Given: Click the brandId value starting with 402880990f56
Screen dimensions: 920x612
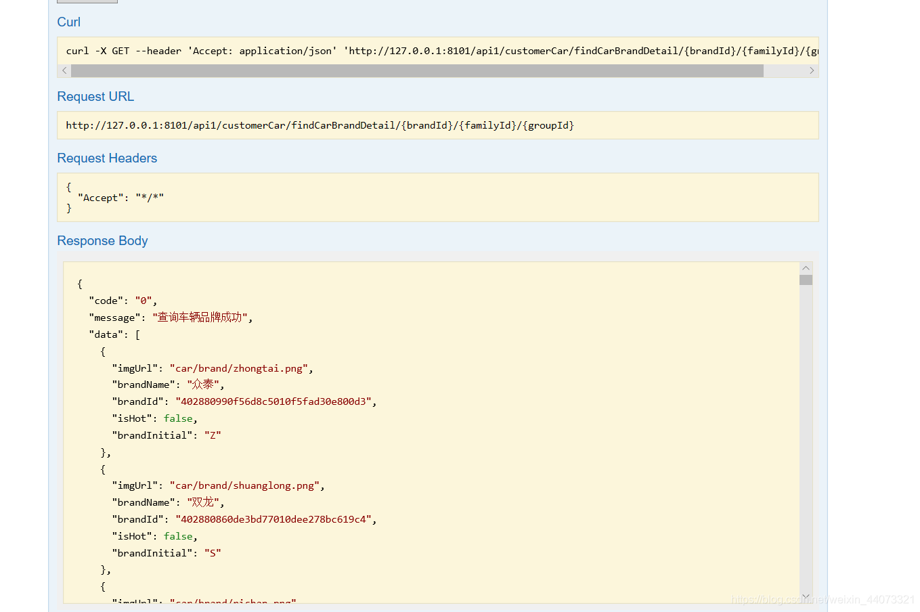Looking at the screenshot, I should (x=273, y=401).
